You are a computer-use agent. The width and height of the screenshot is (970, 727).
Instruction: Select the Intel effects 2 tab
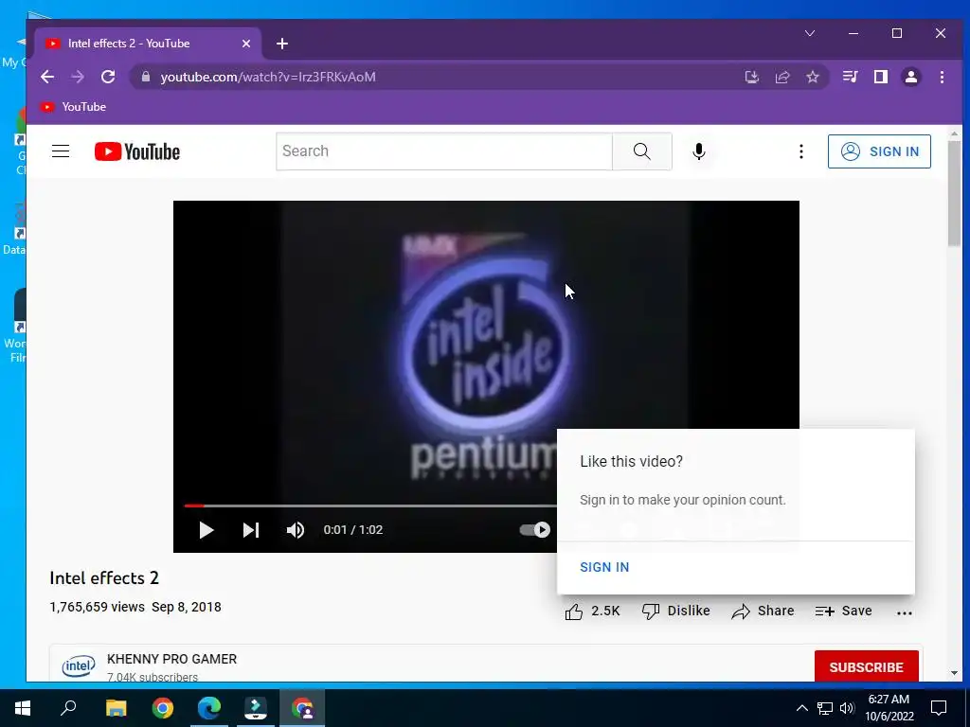coord(149,44)
